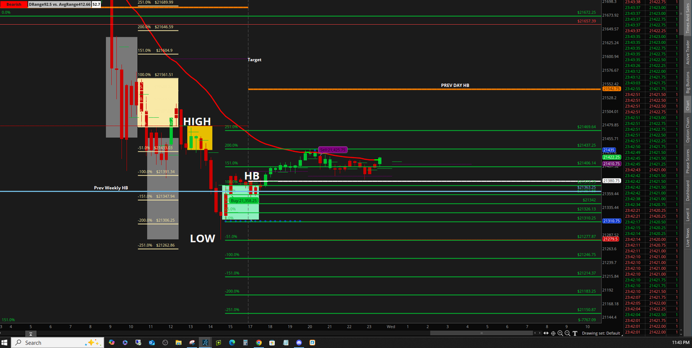Click the chart scroll right arrow
The image size is (692, 348).
click(x=540, y=333)
